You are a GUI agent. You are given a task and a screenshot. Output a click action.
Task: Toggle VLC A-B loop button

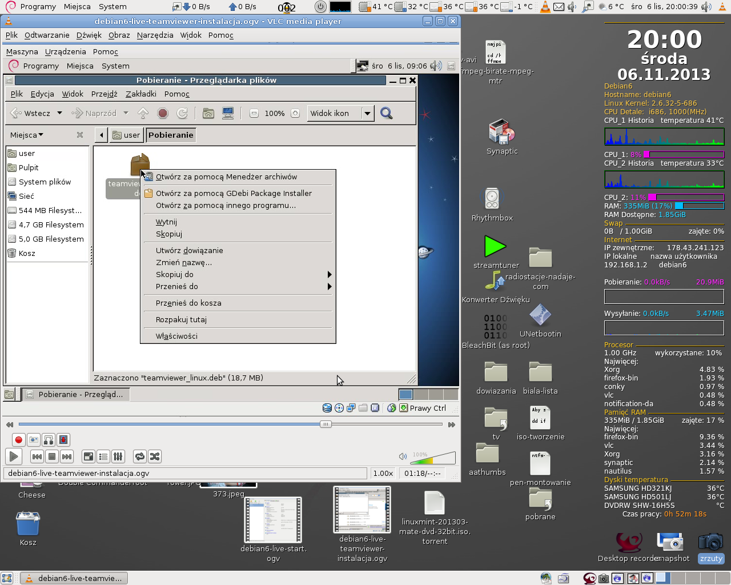pos(49,440)
